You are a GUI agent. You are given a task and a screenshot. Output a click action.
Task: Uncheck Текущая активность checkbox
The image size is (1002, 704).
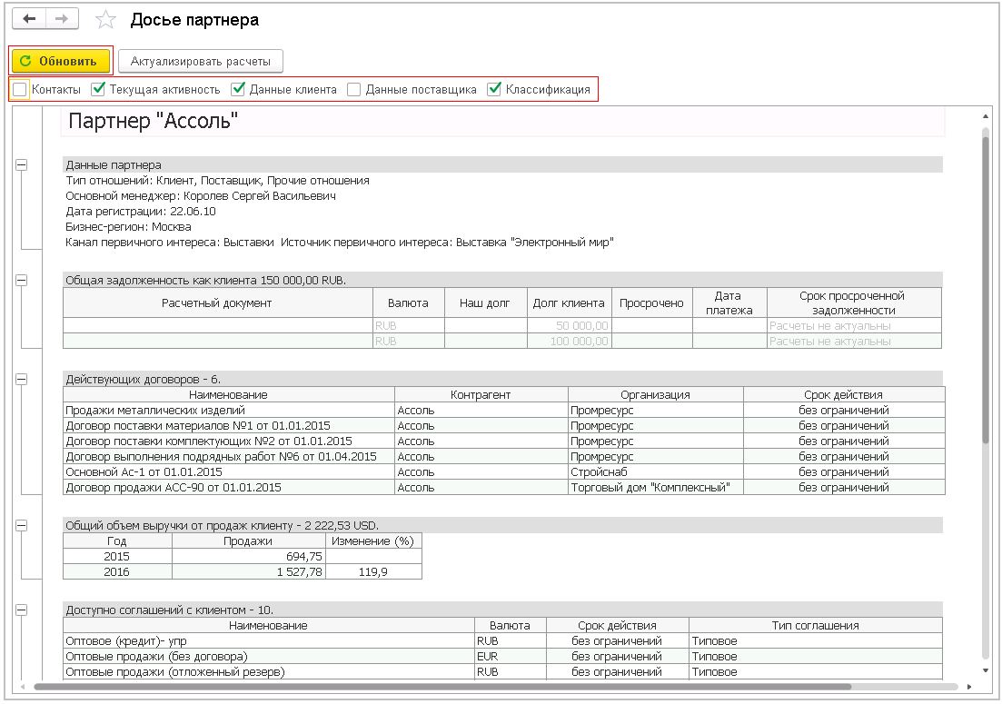tap(98, 89)
